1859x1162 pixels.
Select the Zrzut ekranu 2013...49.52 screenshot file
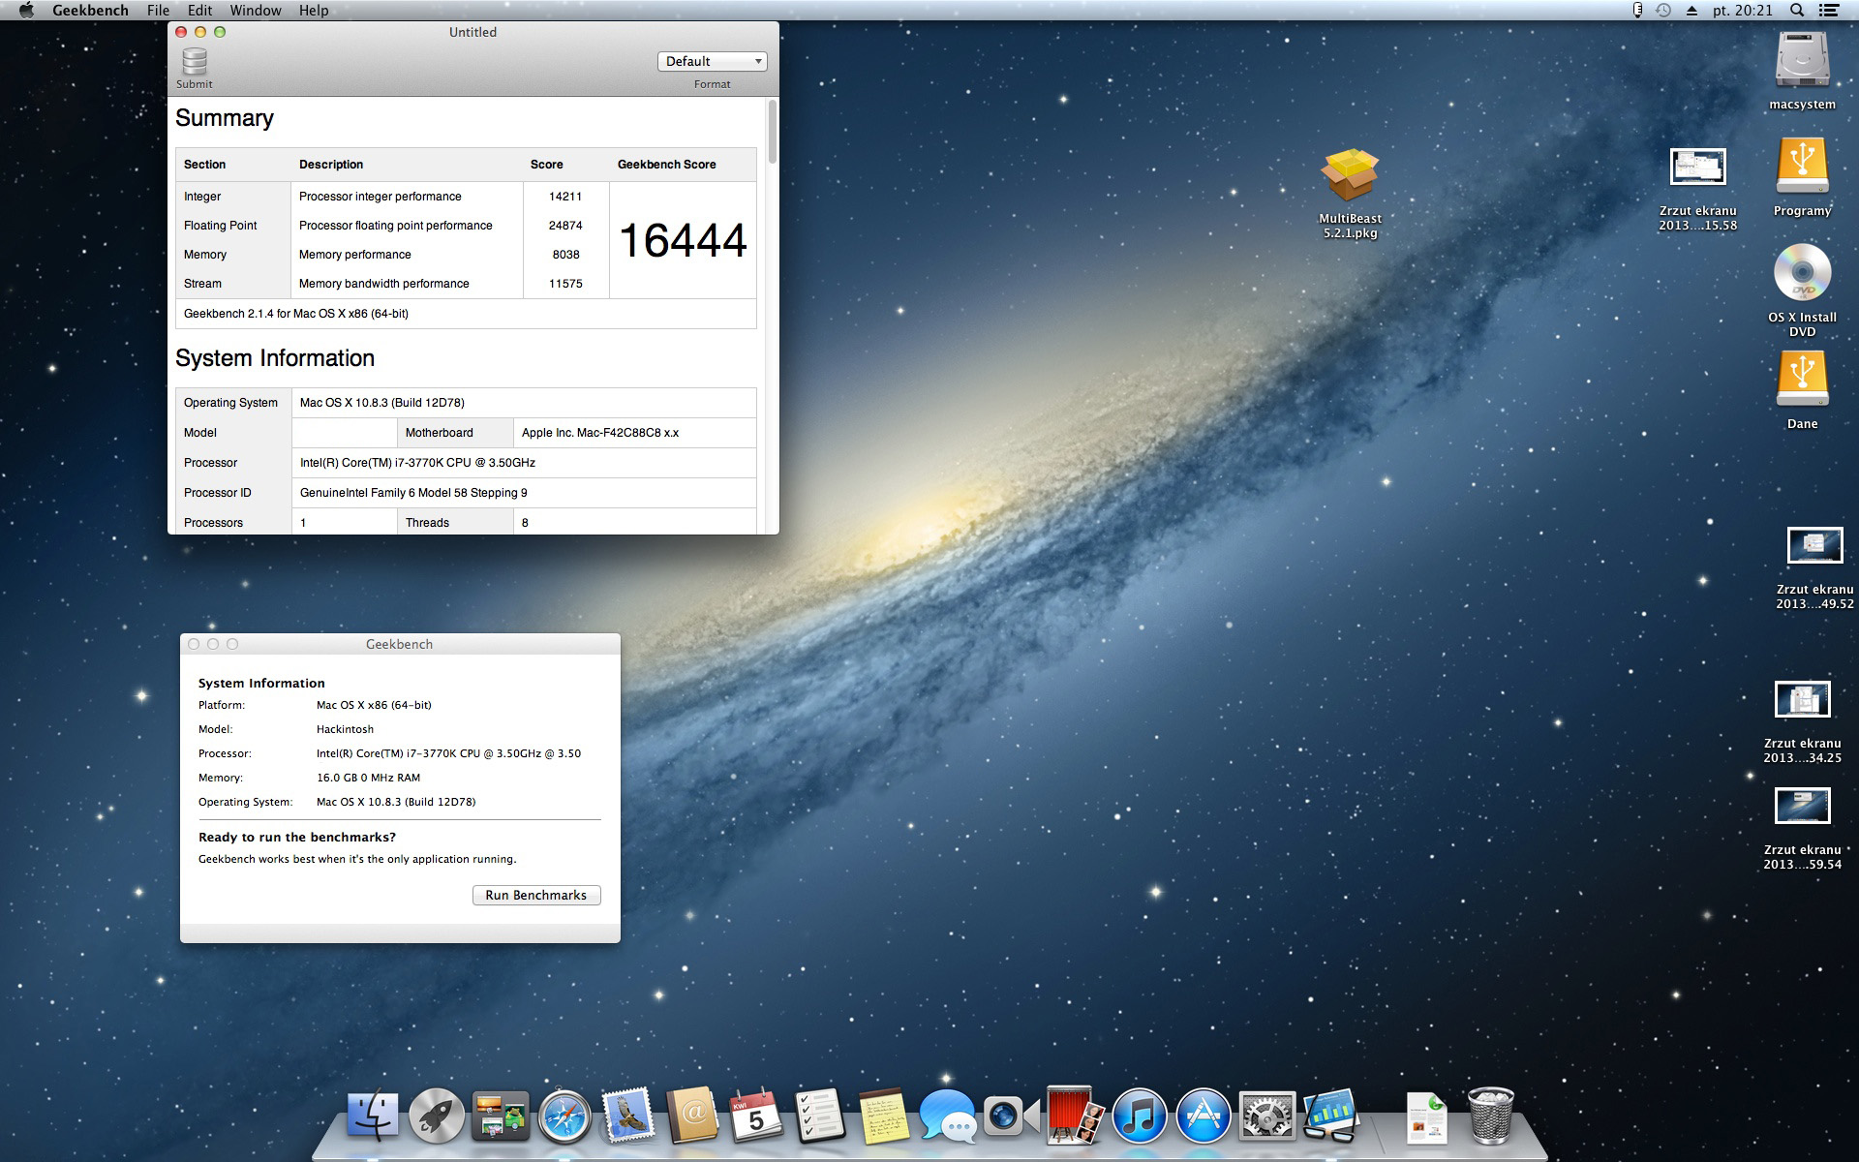point(1814,546)
